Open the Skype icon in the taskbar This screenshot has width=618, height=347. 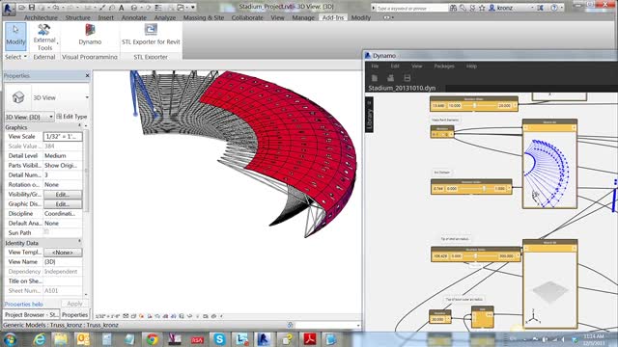point(219,338)
